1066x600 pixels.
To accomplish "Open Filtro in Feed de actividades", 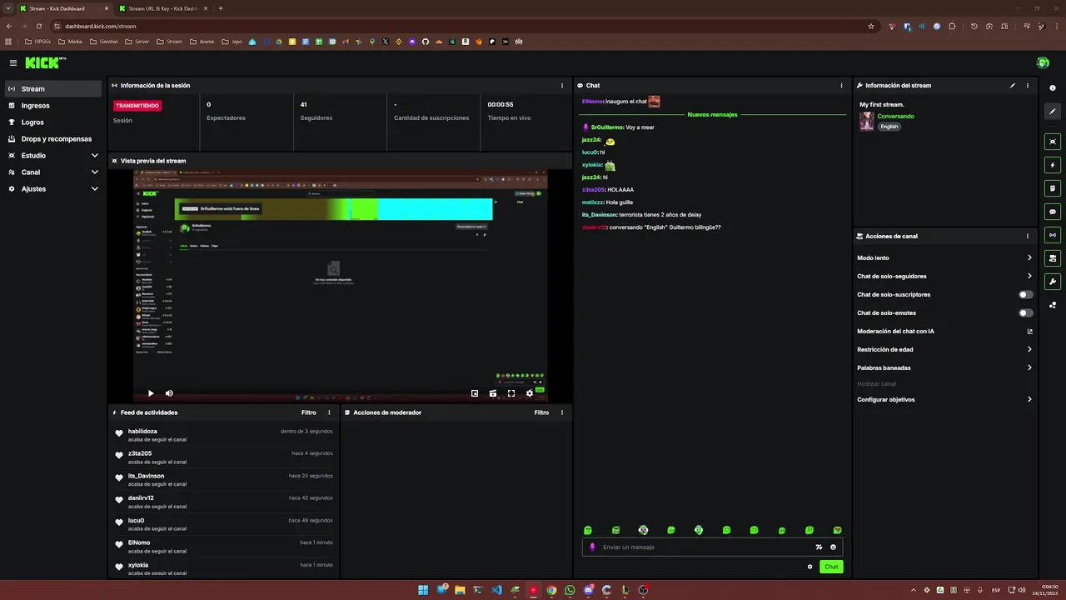I will (x=308, y=412).
